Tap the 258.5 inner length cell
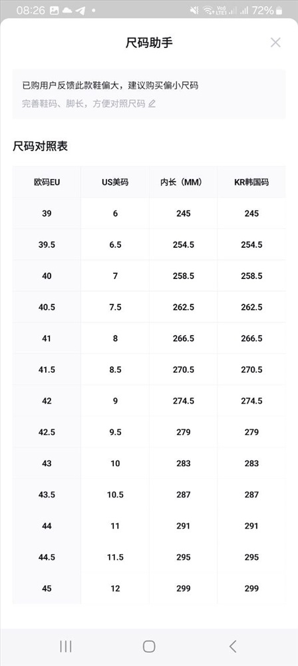Image resolution: width=298 pixels, height=666 pixels. pyautogui.click(x=184, y=276)
